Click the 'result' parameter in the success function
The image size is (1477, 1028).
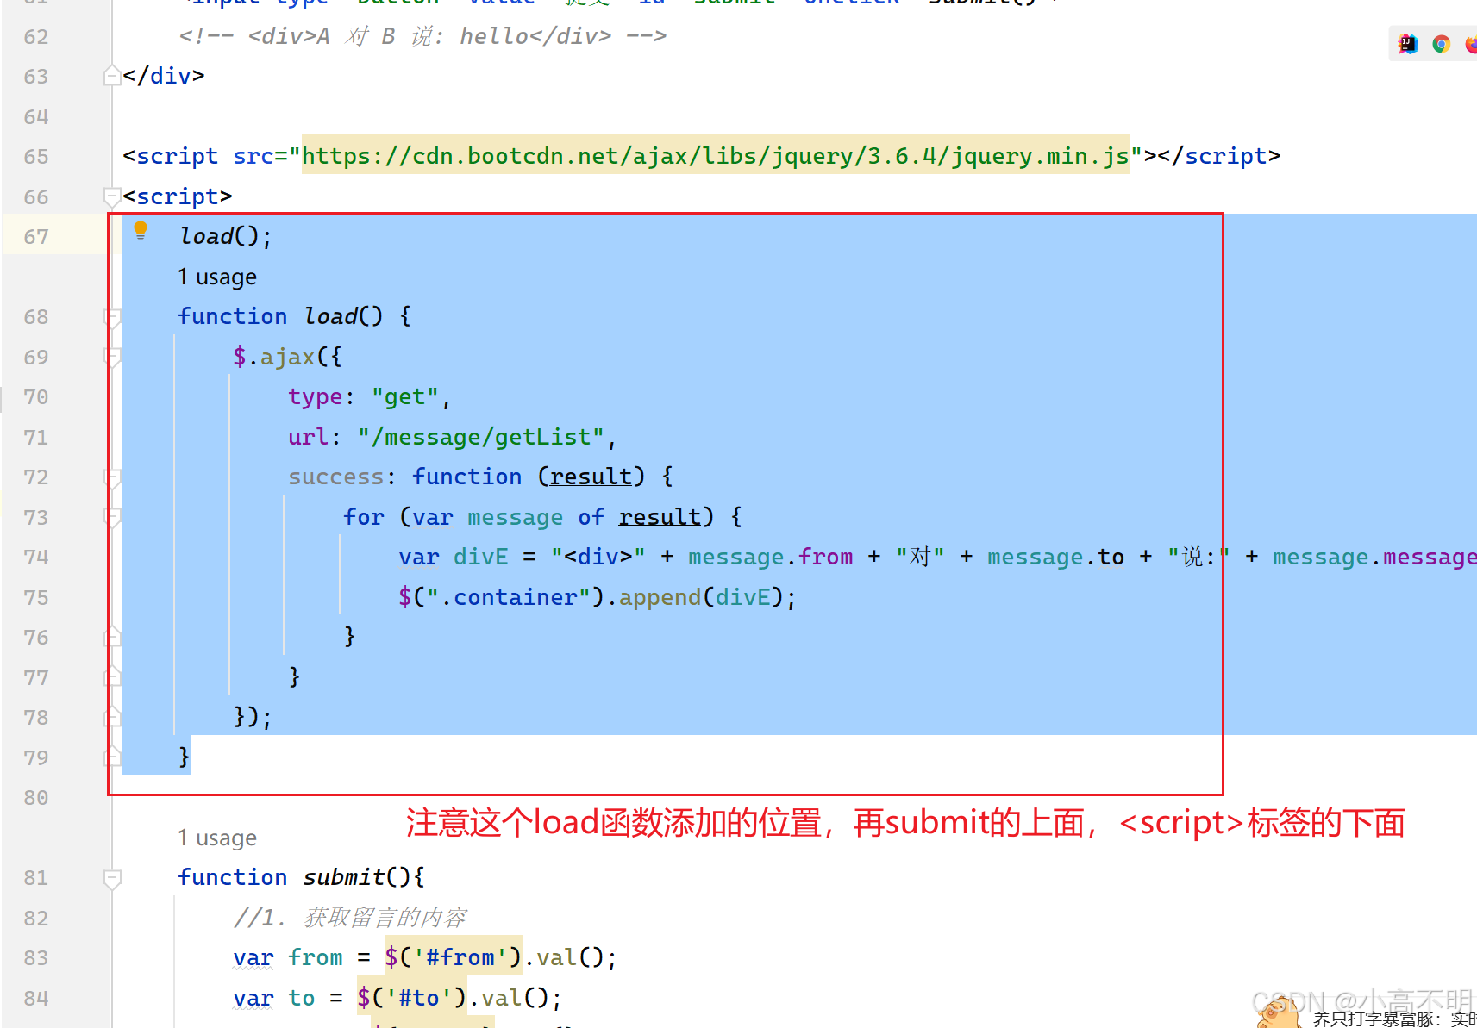point(591,477)
